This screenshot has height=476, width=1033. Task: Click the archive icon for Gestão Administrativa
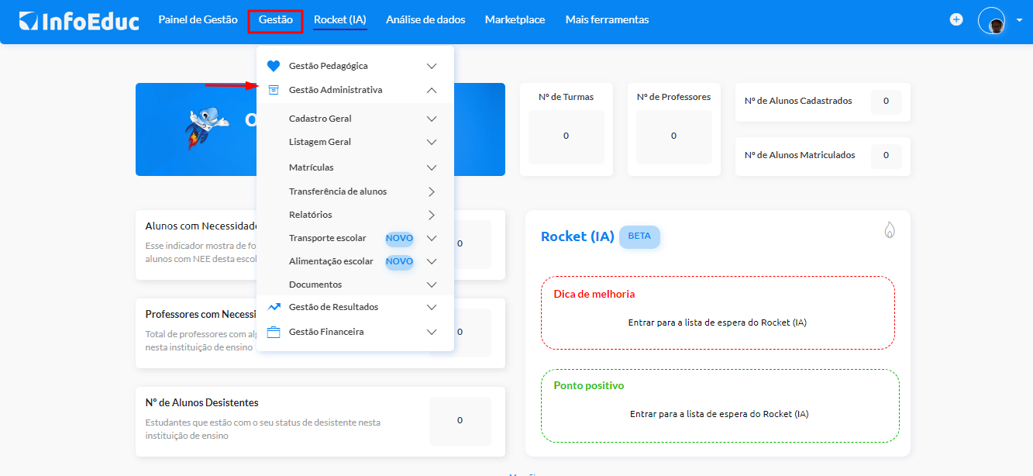coord(273,90)
